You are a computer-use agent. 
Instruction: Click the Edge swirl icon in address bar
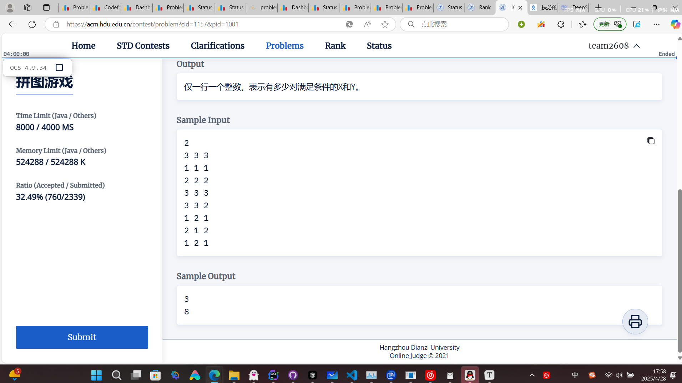point(349,24)
